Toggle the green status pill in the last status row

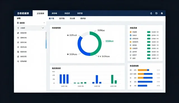coord(149,58)
